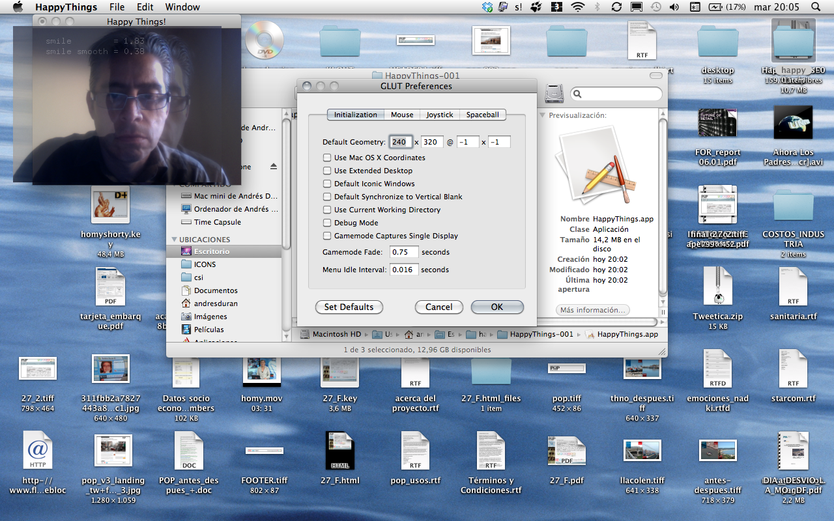Click the DVD disc icon on desktop
Image resolution: width=834 pixels, height=521 pixels.
click(265, 40)
